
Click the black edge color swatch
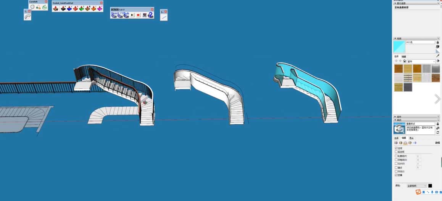tap(430, 186)
